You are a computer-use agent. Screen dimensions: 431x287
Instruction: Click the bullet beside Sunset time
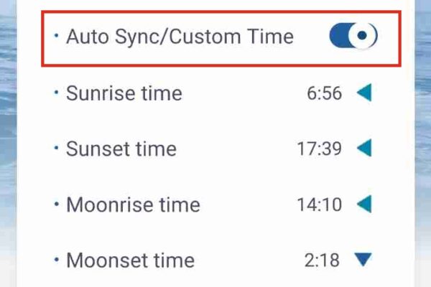(56, 148)
